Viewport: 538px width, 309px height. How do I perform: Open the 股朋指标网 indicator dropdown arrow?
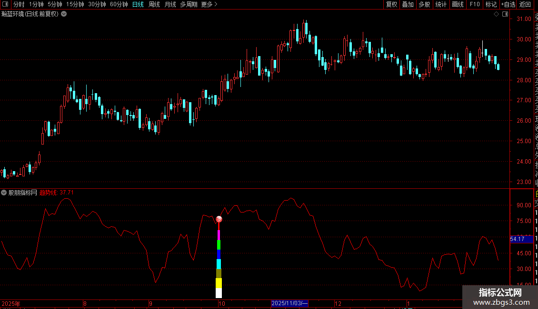coord(4,193)
